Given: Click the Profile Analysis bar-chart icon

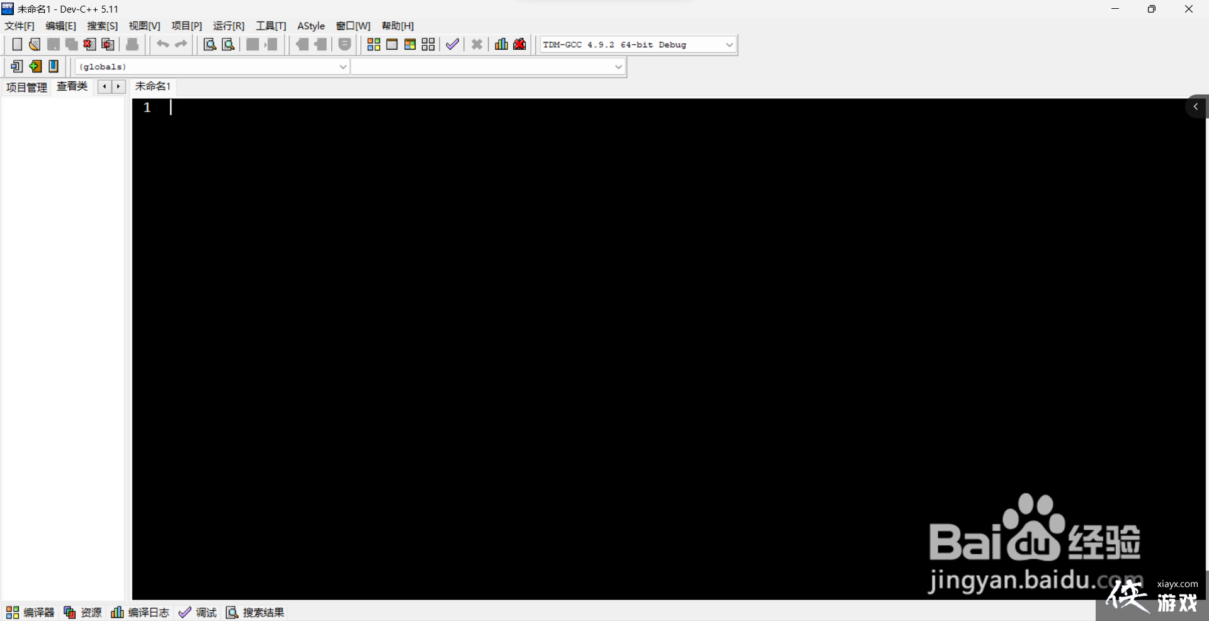Looking at the screenshot, I should pos(501,44).
